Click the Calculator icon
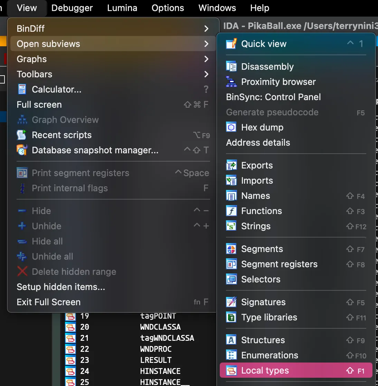 [22, 89]
